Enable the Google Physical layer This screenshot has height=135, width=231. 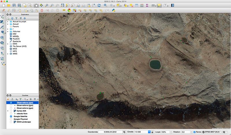coord(11,119)
